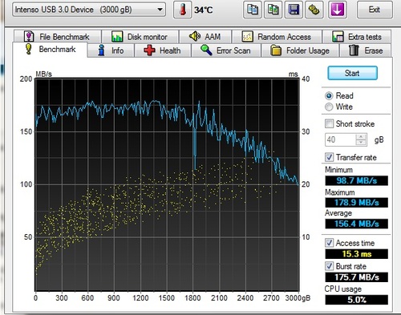Viewport: 401px width, 315px height.
Task: Click the Start benchmark button
Action: pyautogui.click(x=352, y=73)
